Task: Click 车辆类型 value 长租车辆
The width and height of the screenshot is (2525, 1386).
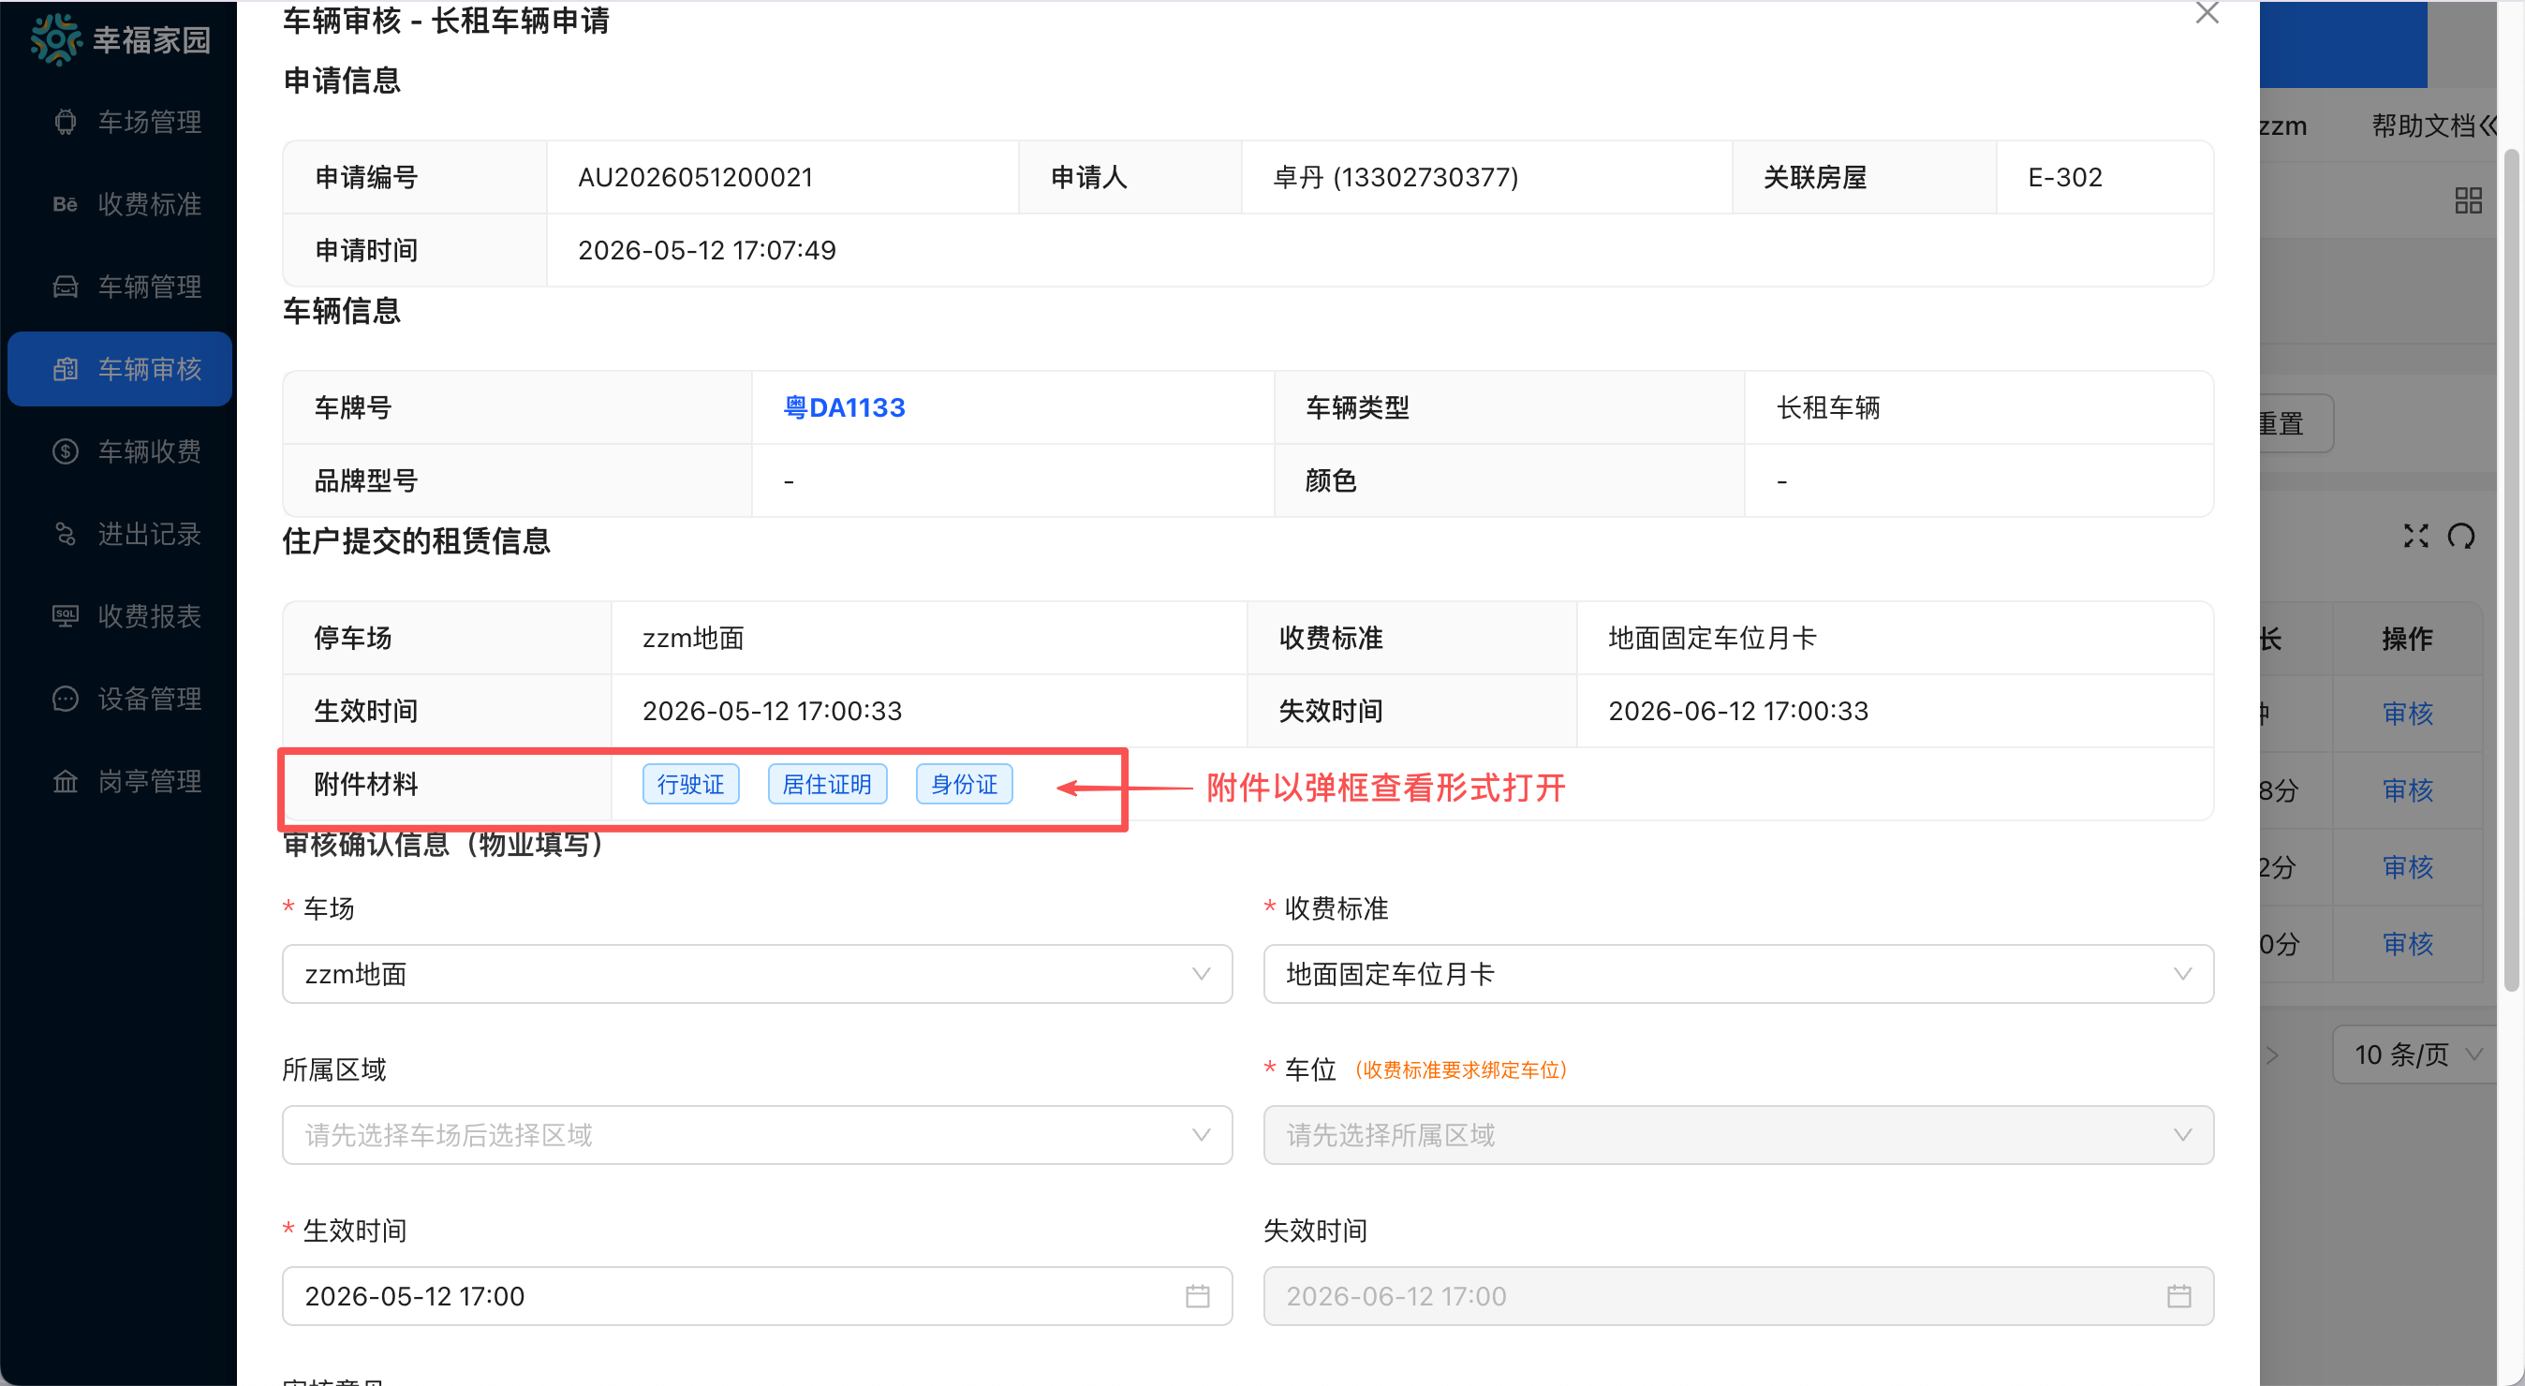Action: click(x=1827, y=406)
